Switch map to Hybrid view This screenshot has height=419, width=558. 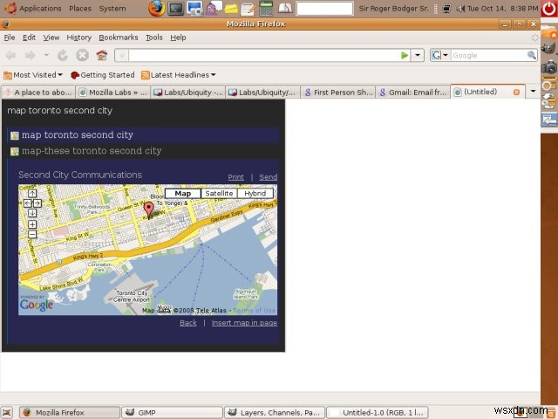point(255,194)
